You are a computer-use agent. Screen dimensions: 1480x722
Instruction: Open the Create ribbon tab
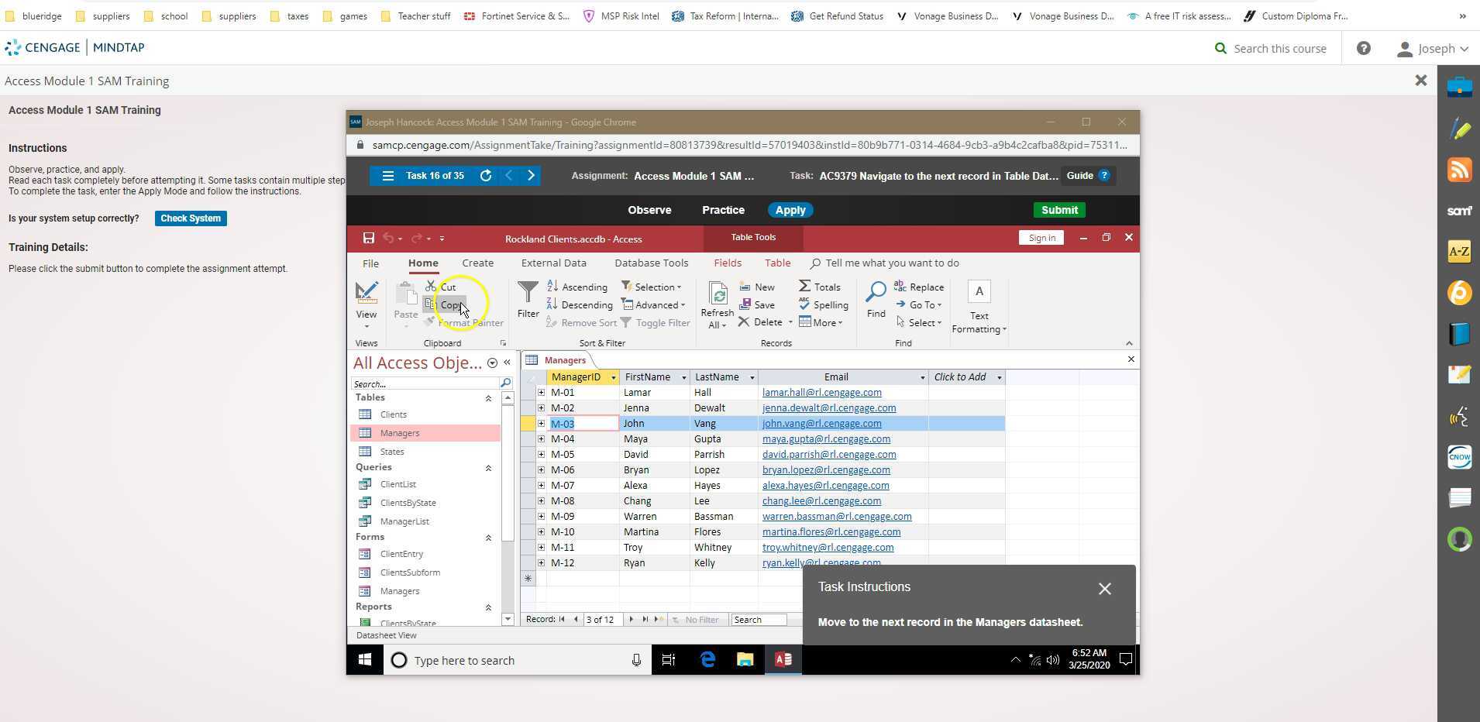(477, 263)
